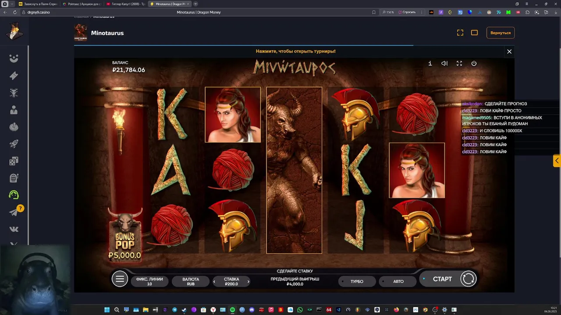This screenshot has height=315, width=561.
Task: Open the Windows Start menu
Action: click(107, 310)
